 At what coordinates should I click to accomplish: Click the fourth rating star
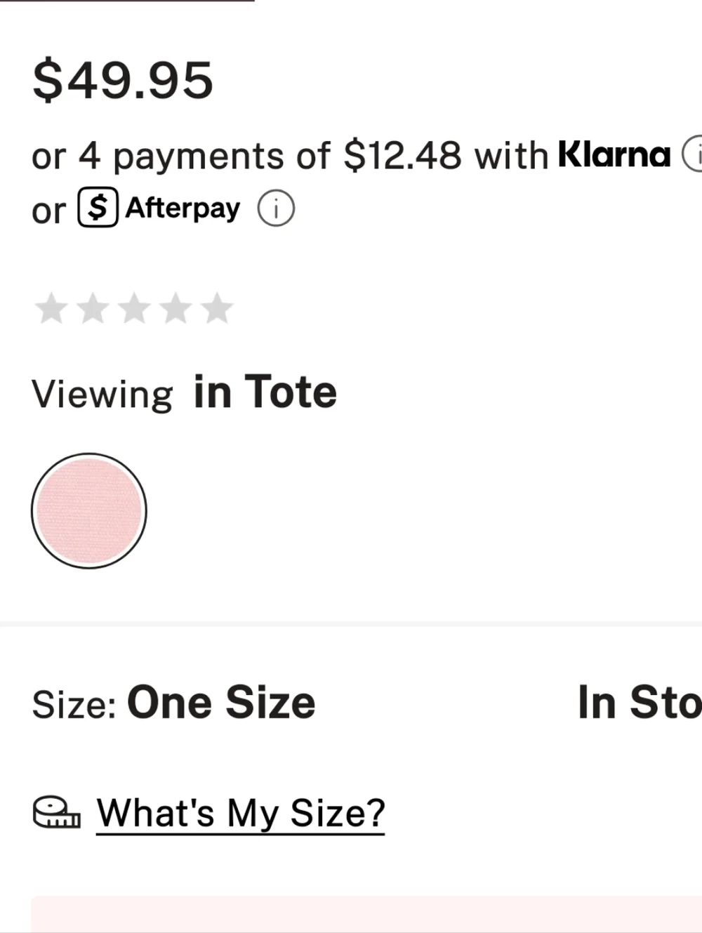pos(176,309)
